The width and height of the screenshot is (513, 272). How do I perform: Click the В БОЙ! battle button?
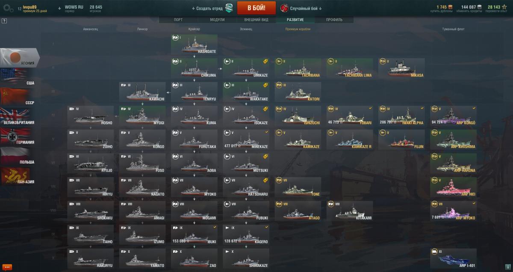256,8
